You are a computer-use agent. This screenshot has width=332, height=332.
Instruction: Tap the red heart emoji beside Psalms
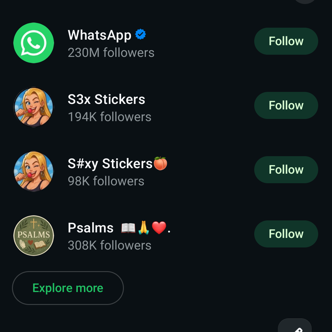159,228
